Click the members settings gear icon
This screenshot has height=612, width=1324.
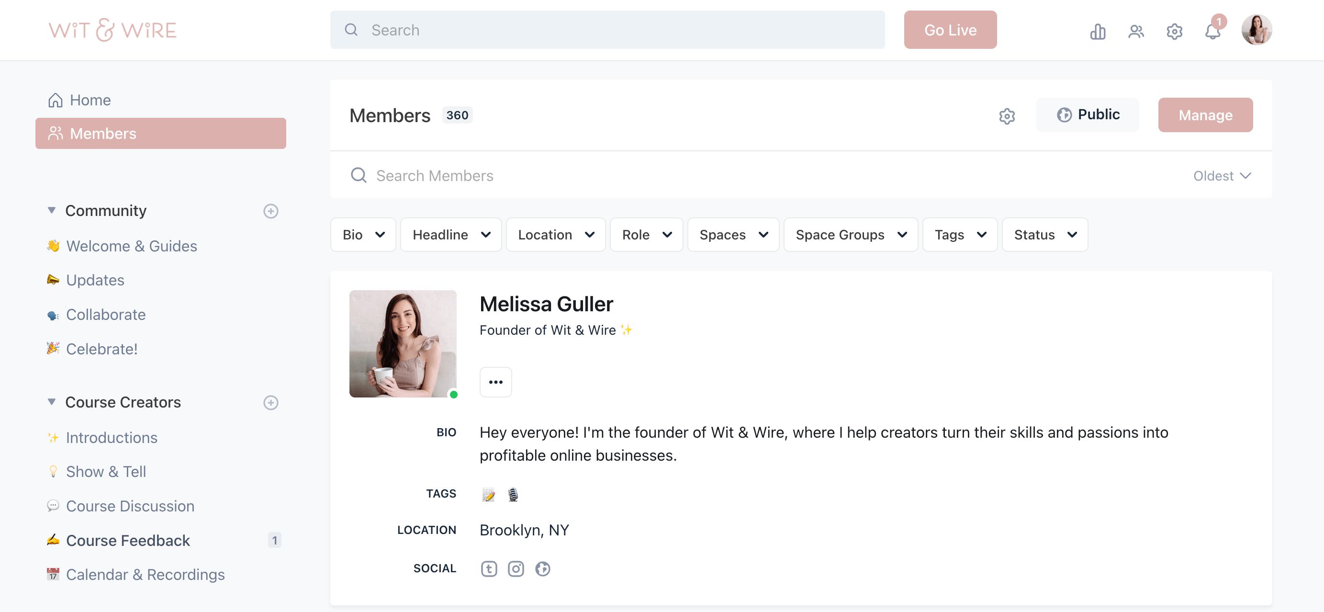point(1007,115)
